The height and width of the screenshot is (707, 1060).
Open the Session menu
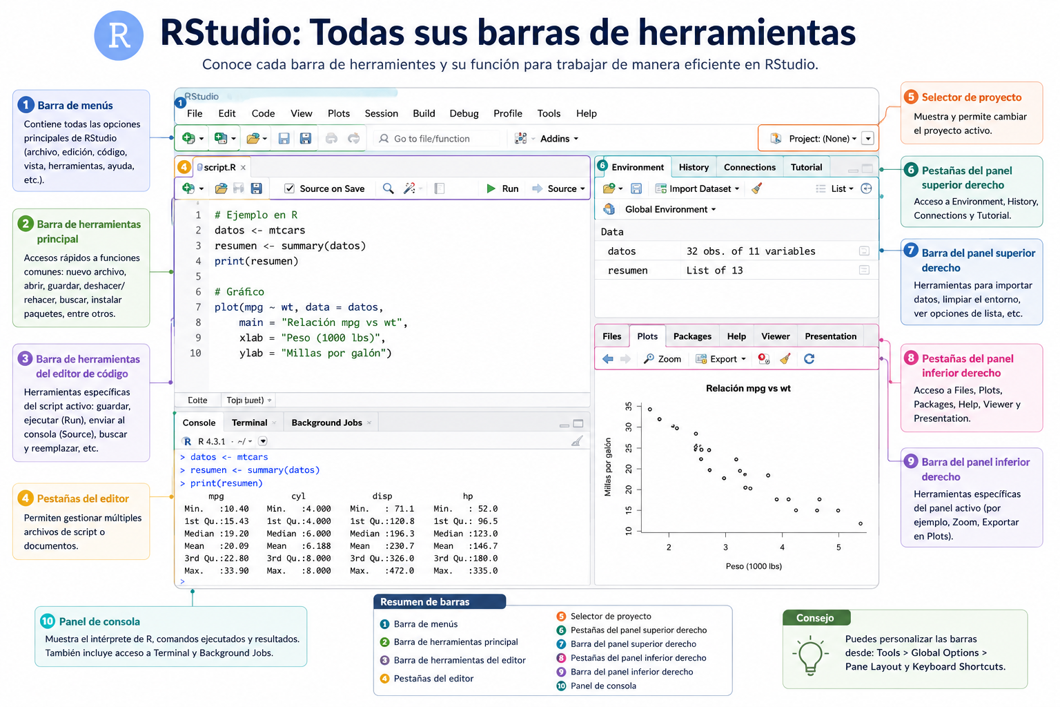[x=382, y=113]
